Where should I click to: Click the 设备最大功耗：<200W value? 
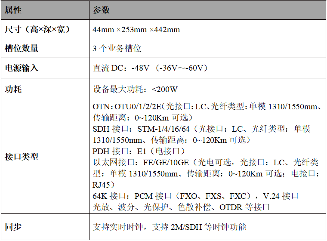pyautogui.click(x=136, y=90)
